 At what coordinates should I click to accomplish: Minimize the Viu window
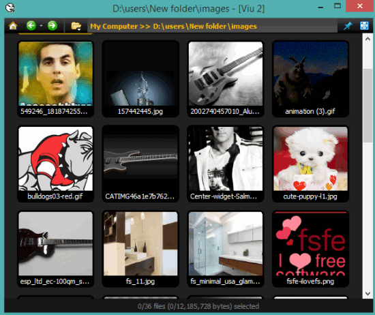tap(320, 7)
